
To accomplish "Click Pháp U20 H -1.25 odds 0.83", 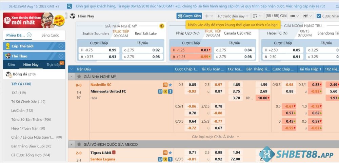I will pyautogui.click(x=191, y=50).
